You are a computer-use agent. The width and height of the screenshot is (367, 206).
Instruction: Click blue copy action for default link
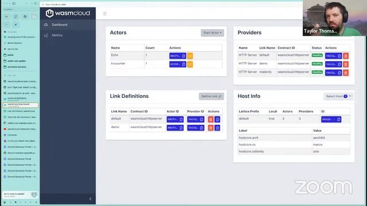[217, 120]
